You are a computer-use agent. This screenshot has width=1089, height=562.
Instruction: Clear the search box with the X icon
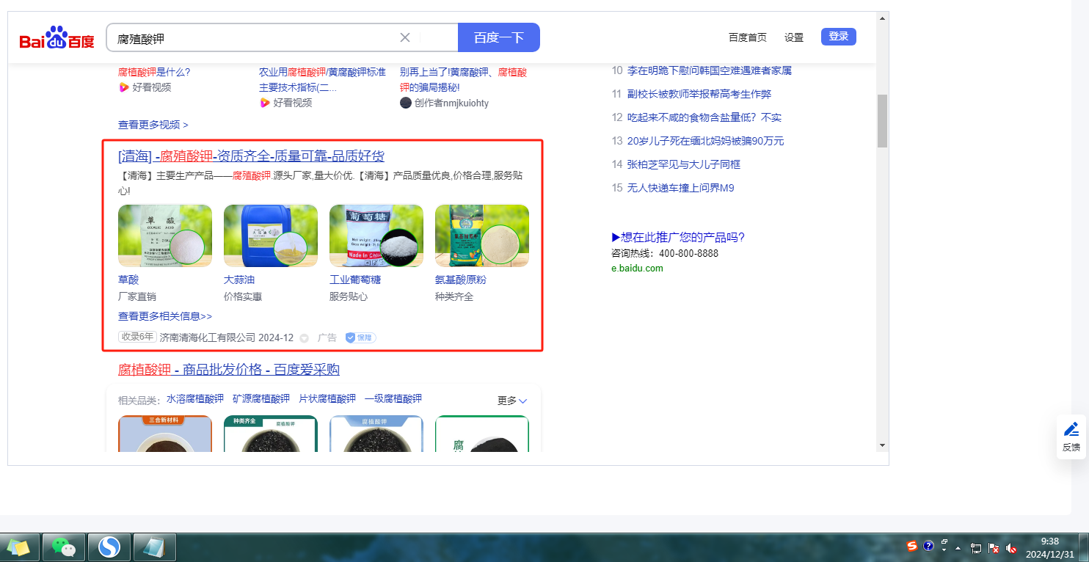click(405, 37)
